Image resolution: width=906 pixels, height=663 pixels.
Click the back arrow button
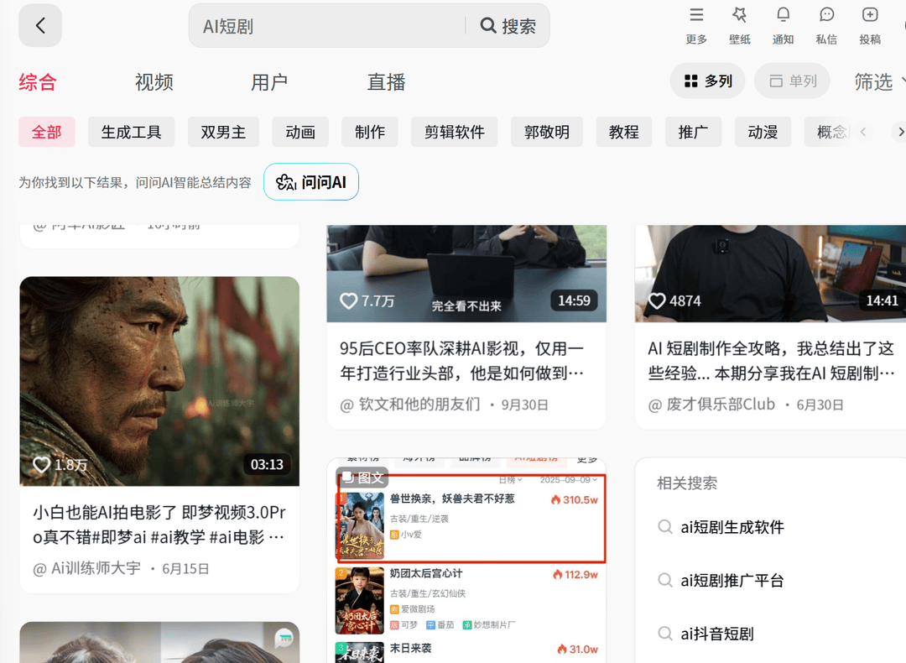pos(40,25)
